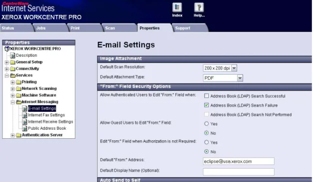313x182 pixels.
Task: Switch to the Scan tab
Action: pos(120,28)
